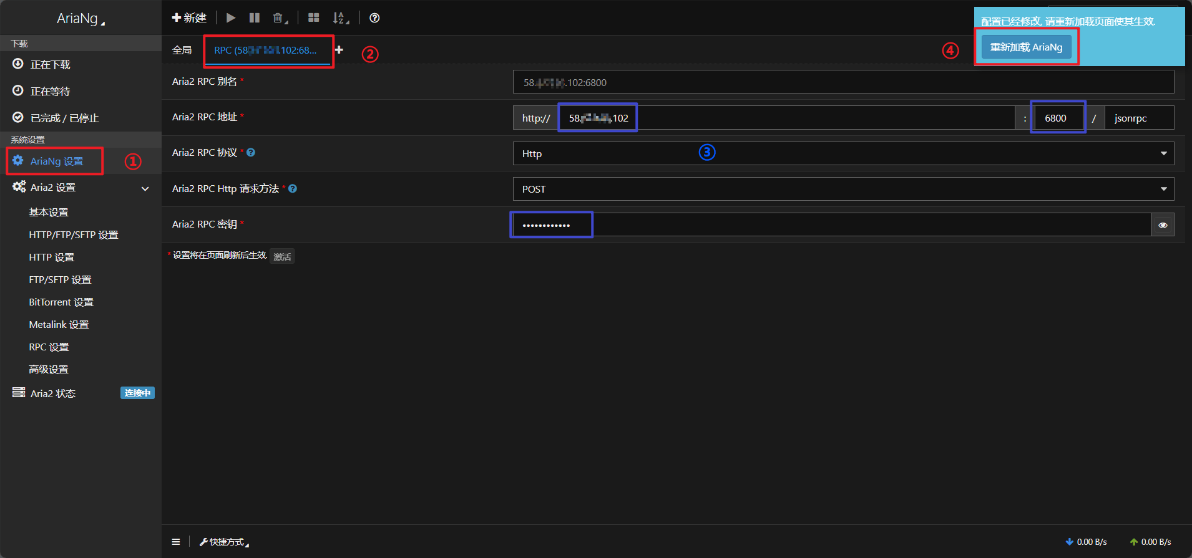Open the 快捷方式 shortcuts menu
Screen dimensions: 1192x558
(x=225, y=542)
